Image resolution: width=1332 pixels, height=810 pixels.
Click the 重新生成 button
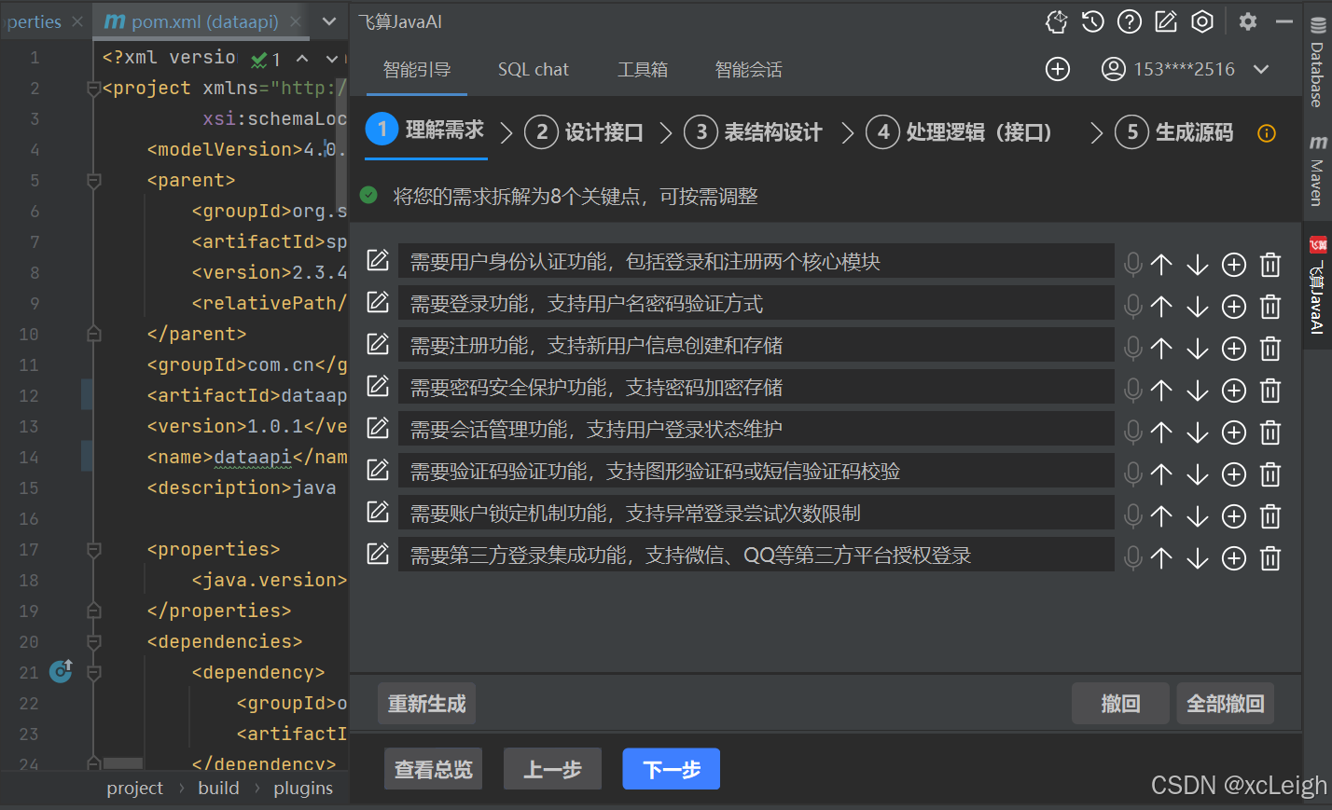[426, 703]
